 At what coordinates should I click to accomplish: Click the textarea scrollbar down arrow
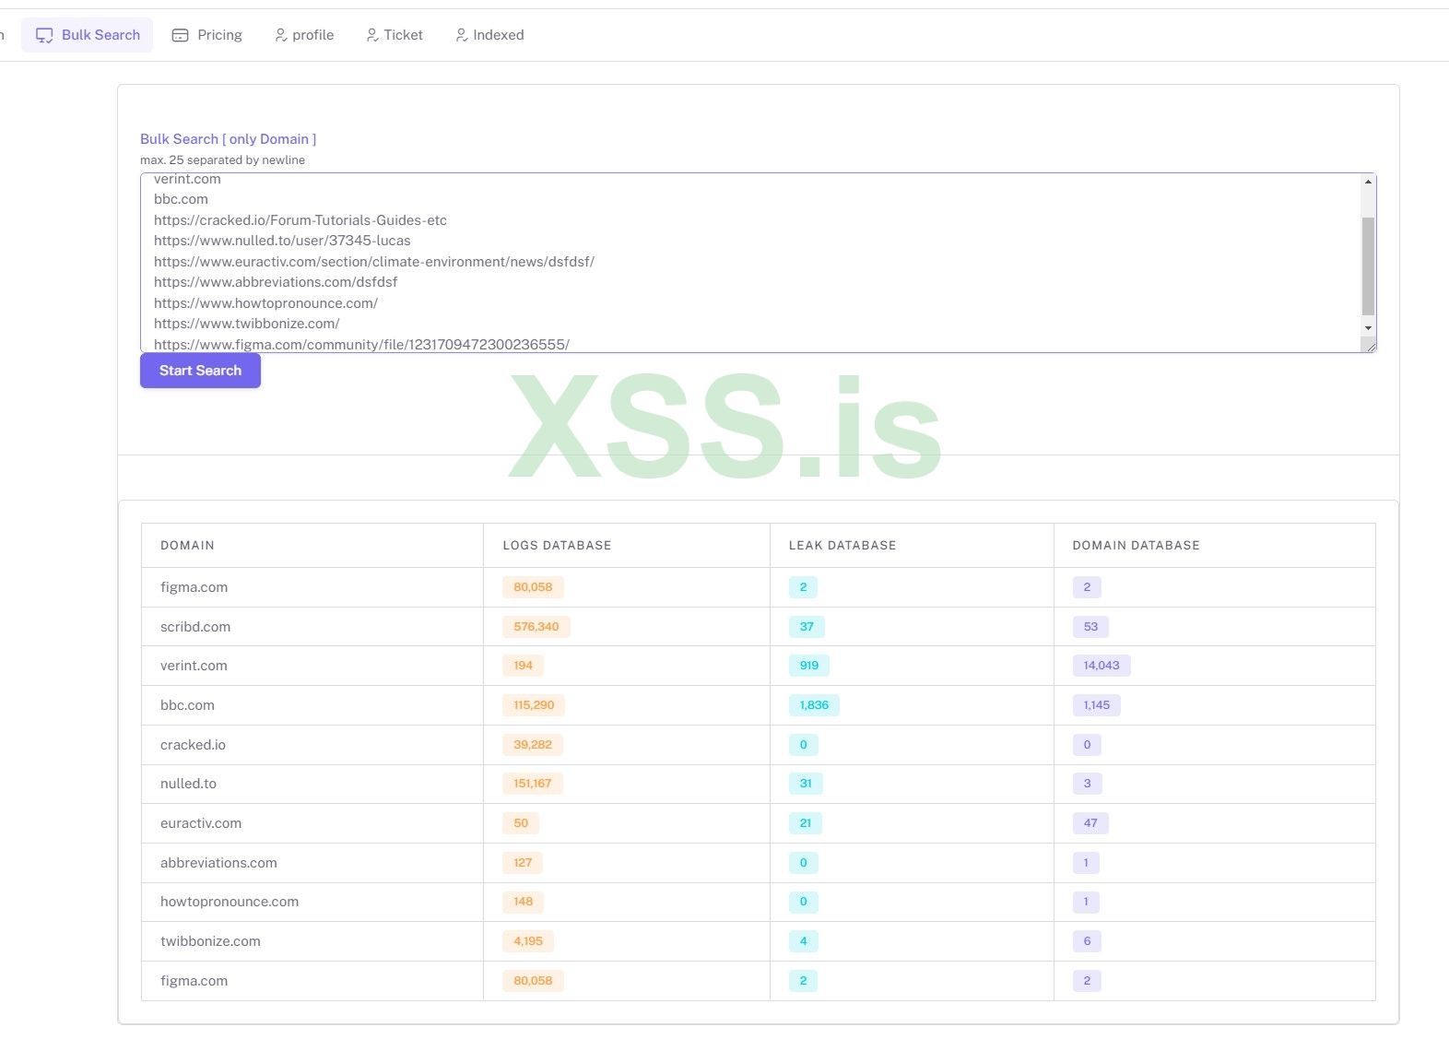[x=1368, y=328]
